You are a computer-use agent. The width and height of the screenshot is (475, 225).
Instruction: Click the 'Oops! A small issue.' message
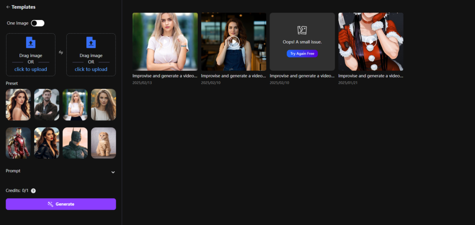(302, 42)
